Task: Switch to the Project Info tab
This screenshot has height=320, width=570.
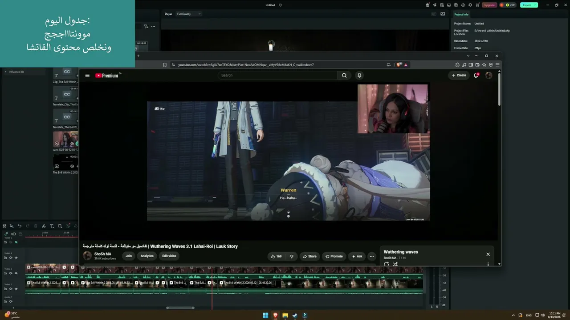Action: 461,14
